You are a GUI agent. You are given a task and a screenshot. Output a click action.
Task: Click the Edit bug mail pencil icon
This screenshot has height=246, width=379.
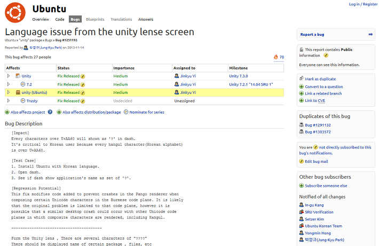point(302,162)
